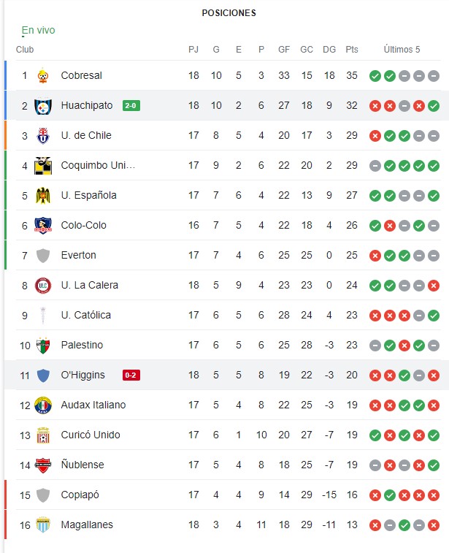Open the Curicó Unido team link
Viewport: 449px width, 553px height.
[91, 435]
